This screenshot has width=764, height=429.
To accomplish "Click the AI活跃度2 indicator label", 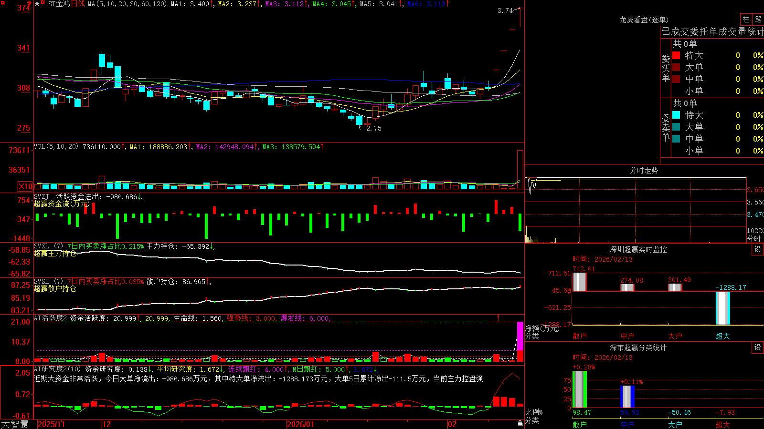I will [51, 318].
